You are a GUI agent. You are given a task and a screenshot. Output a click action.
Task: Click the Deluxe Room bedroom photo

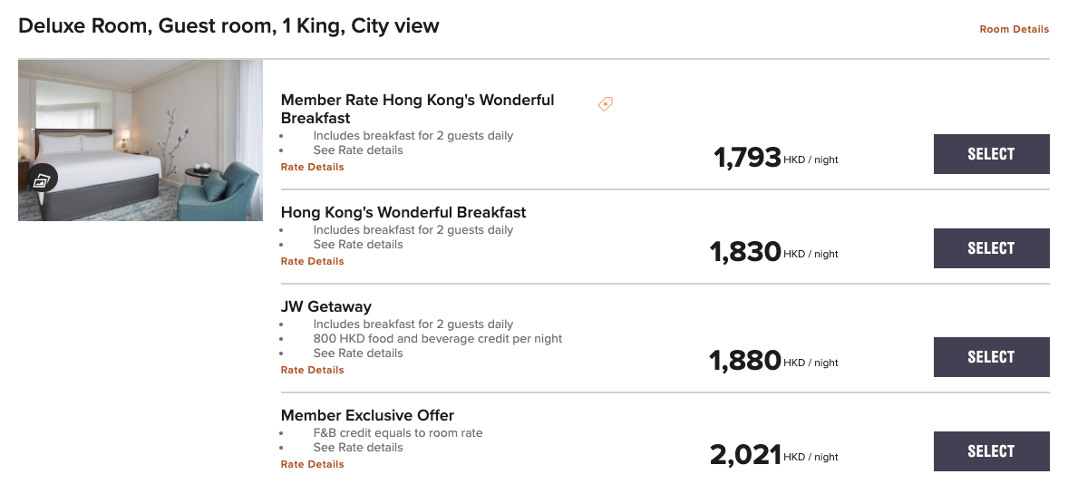coord(141,140)
